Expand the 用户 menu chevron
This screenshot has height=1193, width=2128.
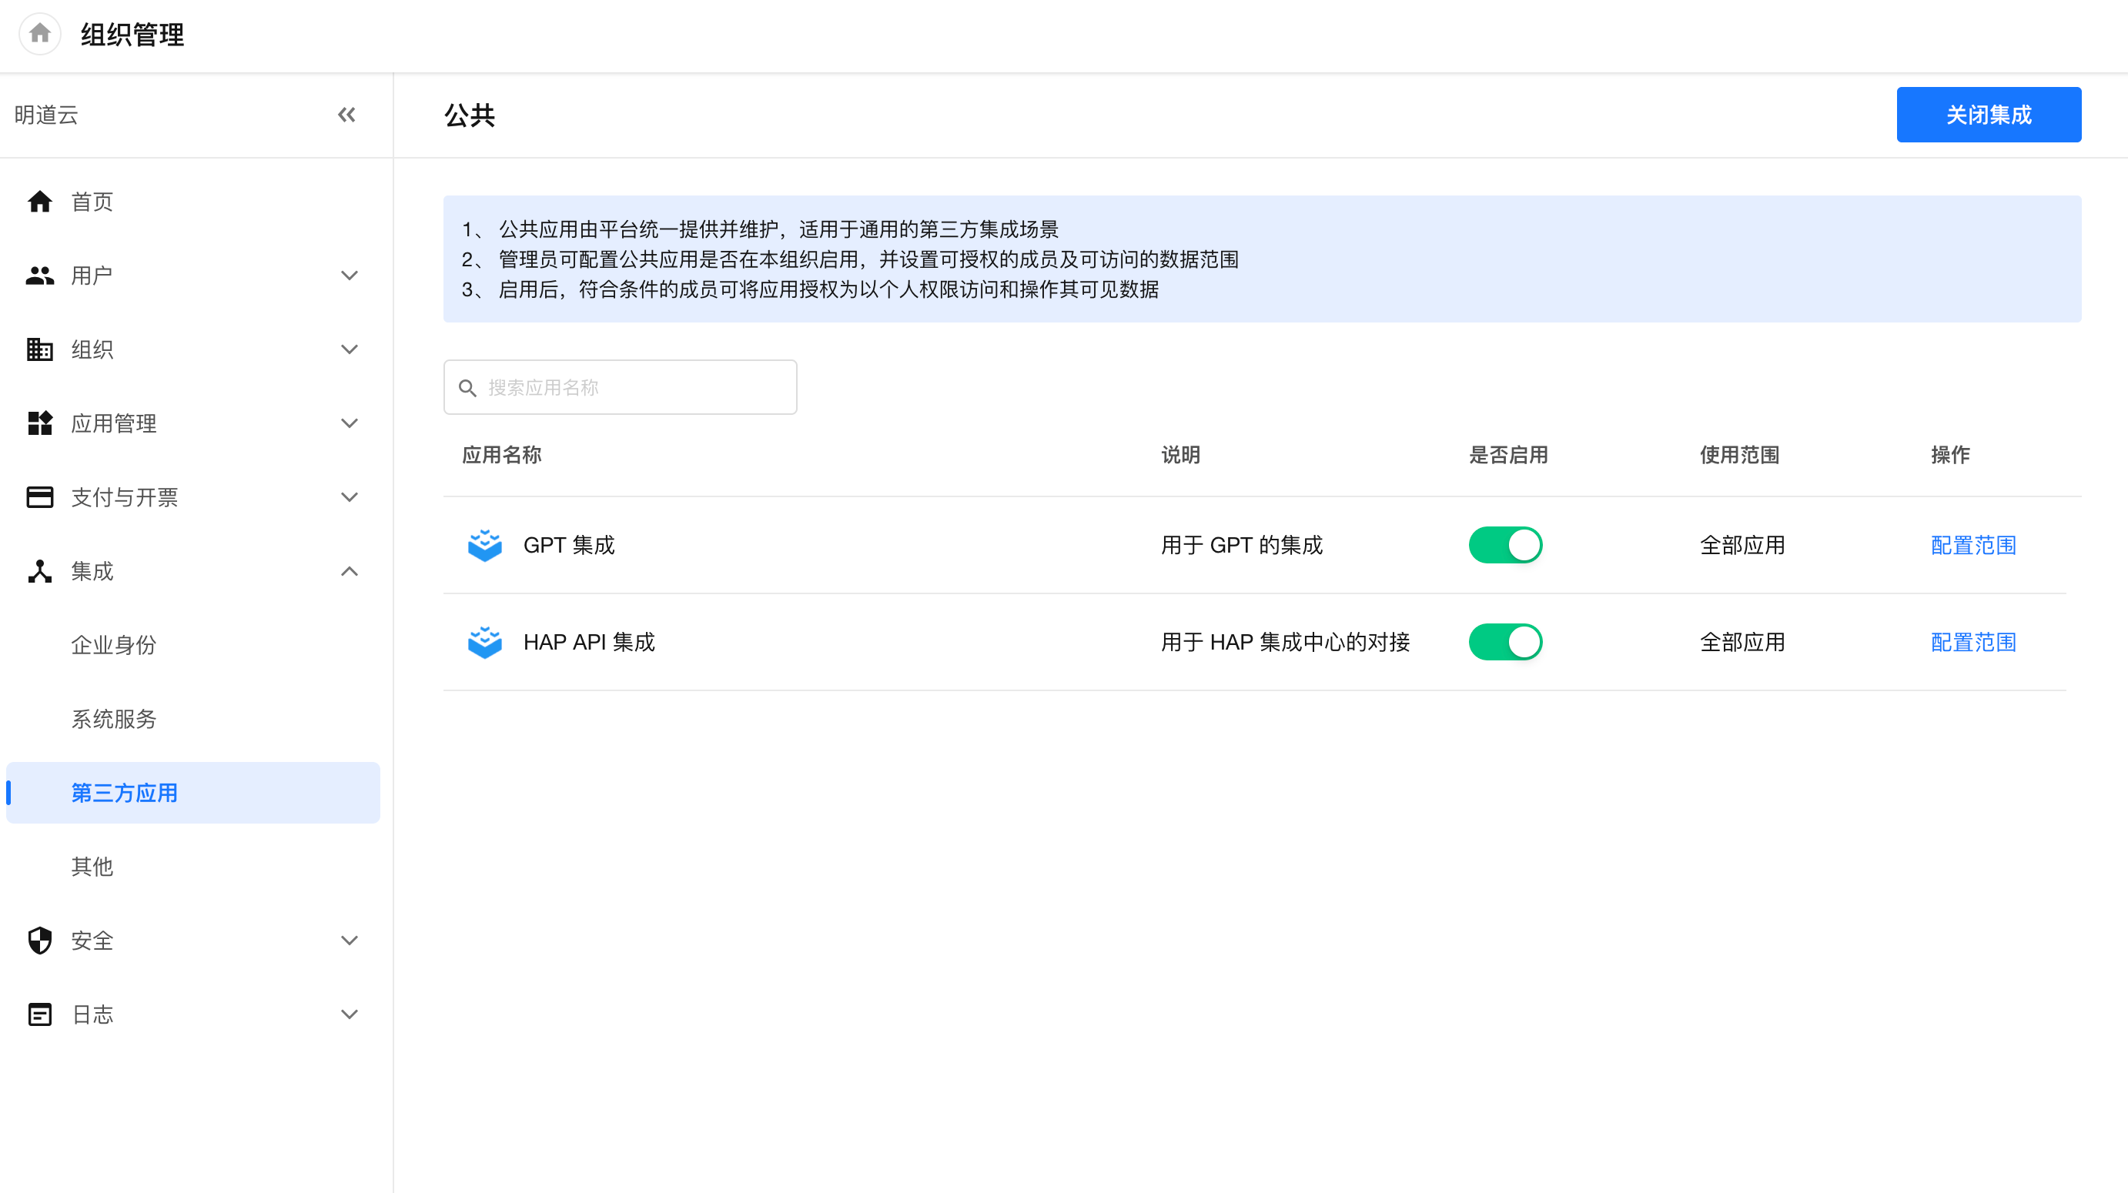350,275
